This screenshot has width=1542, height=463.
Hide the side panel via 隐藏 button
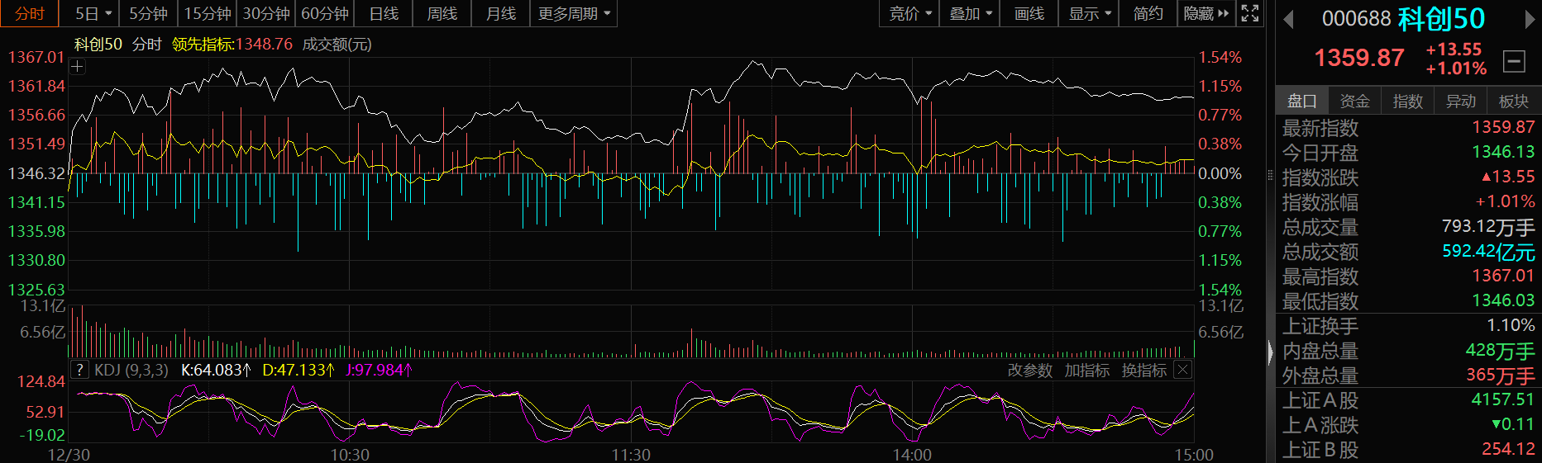[1205, 13]
